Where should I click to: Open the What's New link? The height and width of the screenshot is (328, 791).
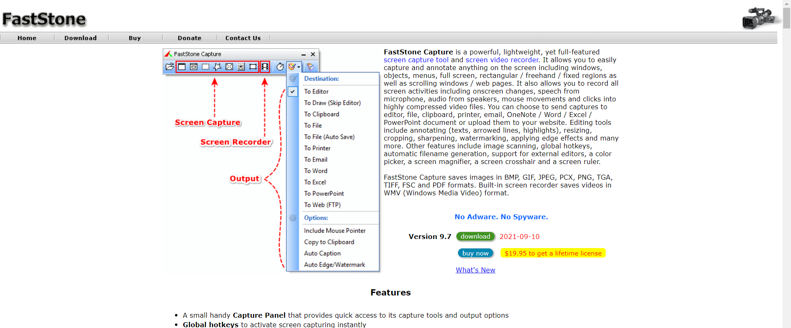click(x=475, y=270)
